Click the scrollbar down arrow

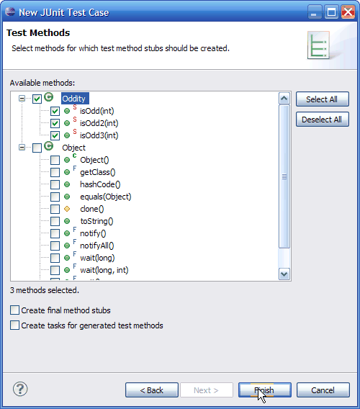[x=284, y=274]
